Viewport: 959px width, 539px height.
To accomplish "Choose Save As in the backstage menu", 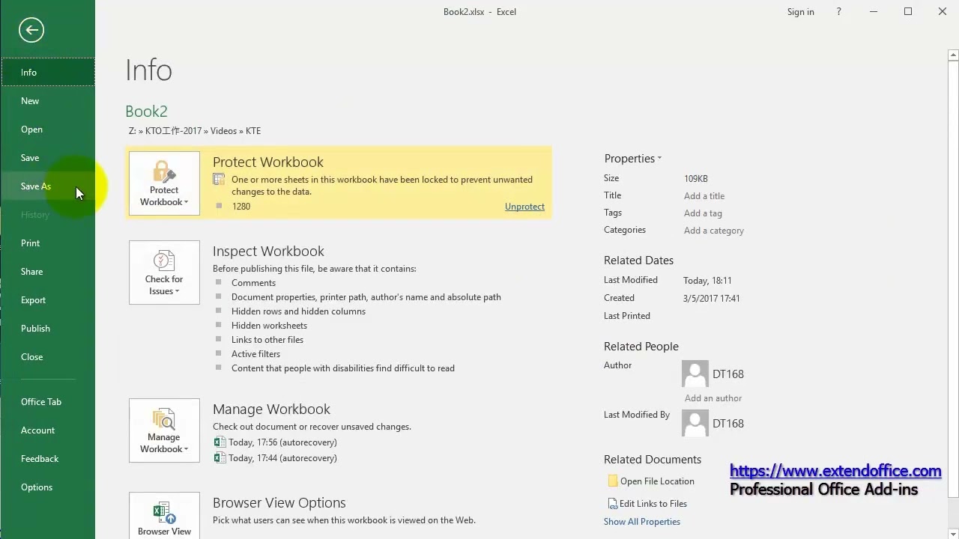I will [48, 186].
